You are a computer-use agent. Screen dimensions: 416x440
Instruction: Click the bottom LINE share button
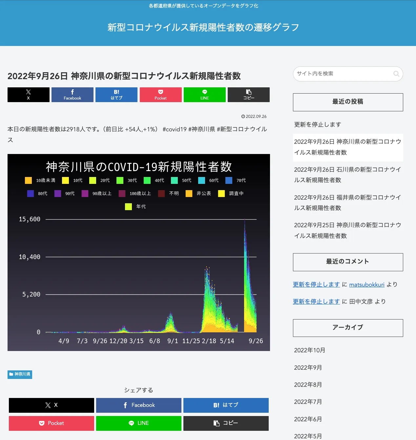(138, 423)
